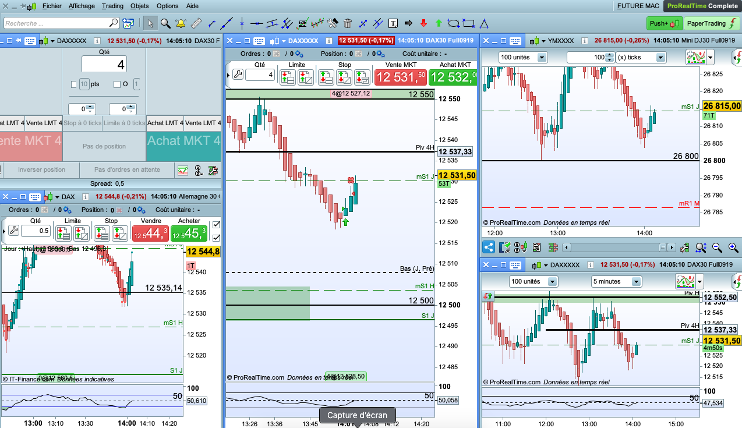Select the horizontal line drawing tool
Screen dimensions: 742x428
click(x=257, y=23)
